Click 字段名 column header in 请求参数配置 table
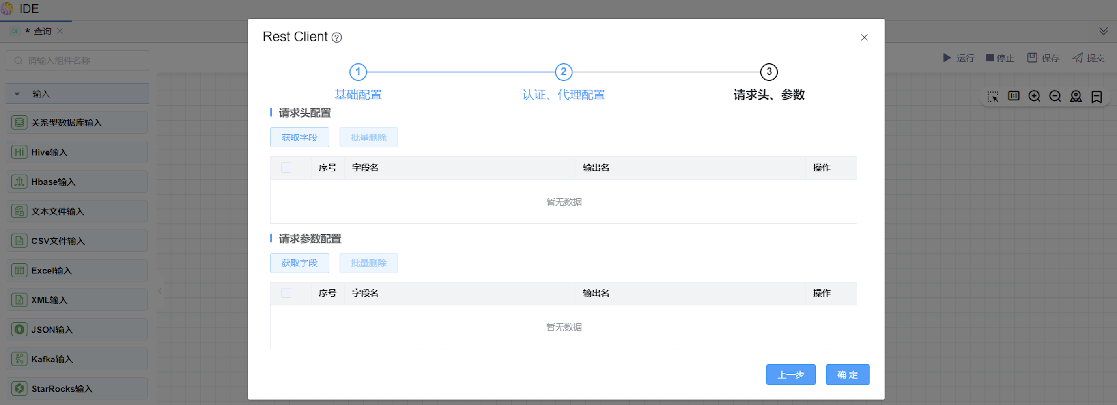This screenshot has height=405, width=1117. click(365, 293)
